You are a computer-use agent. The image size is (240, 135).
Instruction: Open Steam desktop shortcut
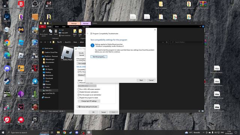pyautogui.click(x=7, y=82)
